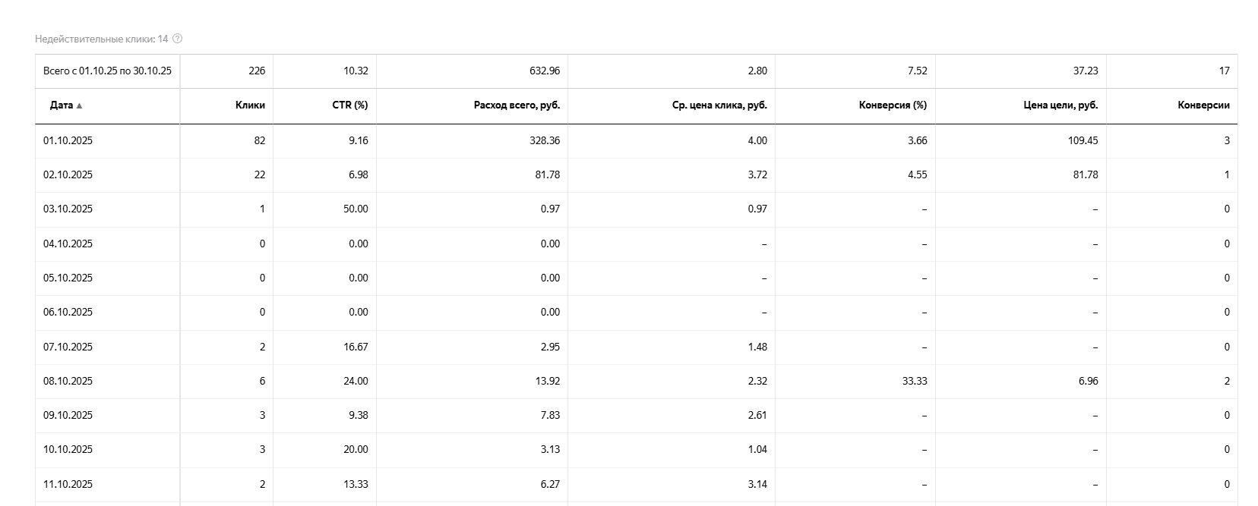Click the 02.10.2025 date cell

(68, 174)
